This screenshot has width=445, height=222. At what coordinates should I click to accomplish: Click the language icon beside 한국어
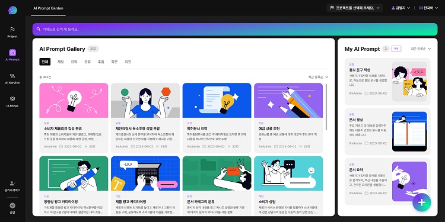(421, 8)
